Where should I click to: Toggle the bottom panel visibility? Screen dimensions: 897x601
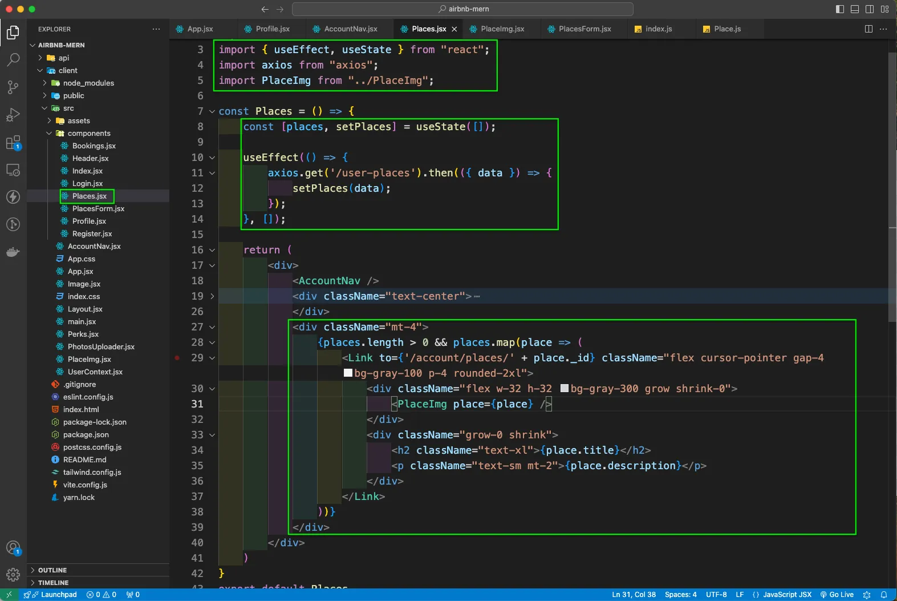pyautogui.click(x=855, y=9)
